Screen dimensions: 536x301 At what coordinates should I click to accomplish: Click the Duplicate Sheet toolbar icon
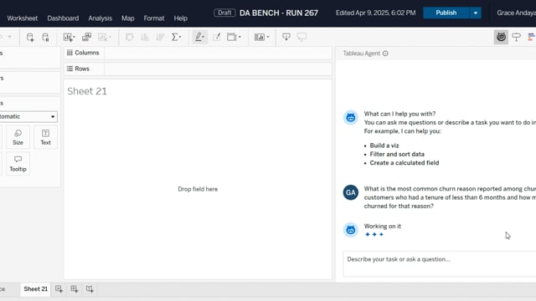click(x=86, y=37)
